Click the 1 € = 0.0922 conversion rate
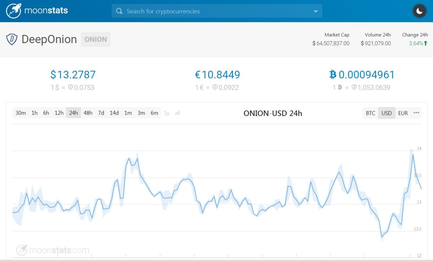The width and height of the screenshot is (433, 262). coord(217,87)
